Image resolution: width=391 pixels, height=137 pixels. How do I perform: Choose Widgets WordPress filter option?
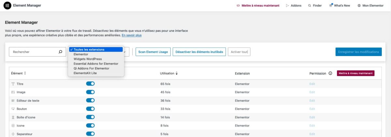pos(96,59)
